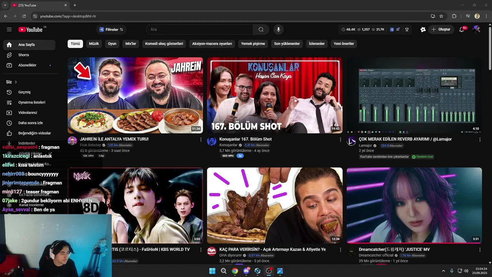Show hidden system tray icons
The height and width of the screenshot is (277, 492).
(443, 271)
